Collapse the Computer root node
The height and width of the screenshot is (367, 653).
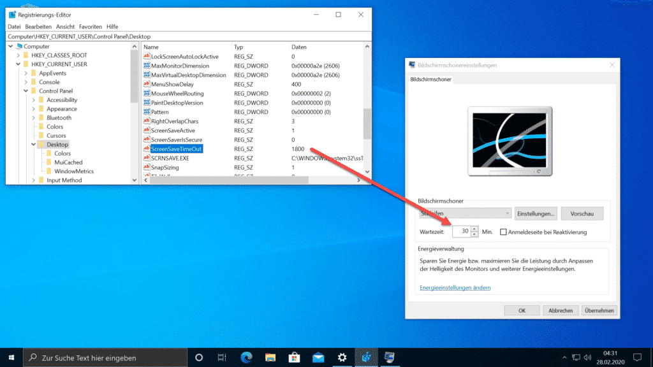11,46
